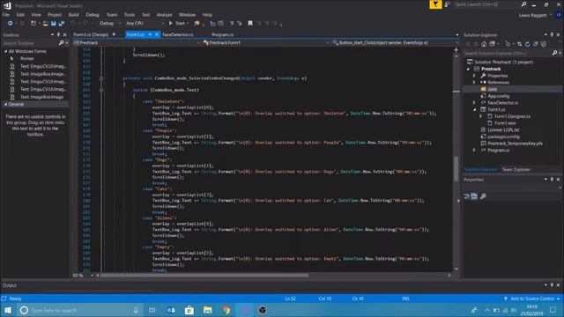
Task: Click Add to Source Control
Action: (x=532, y=299)
